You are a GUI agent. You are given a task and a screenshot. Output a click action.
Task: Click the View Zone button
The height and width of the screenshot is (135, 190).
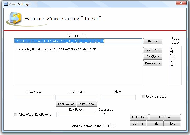point(87,104)
